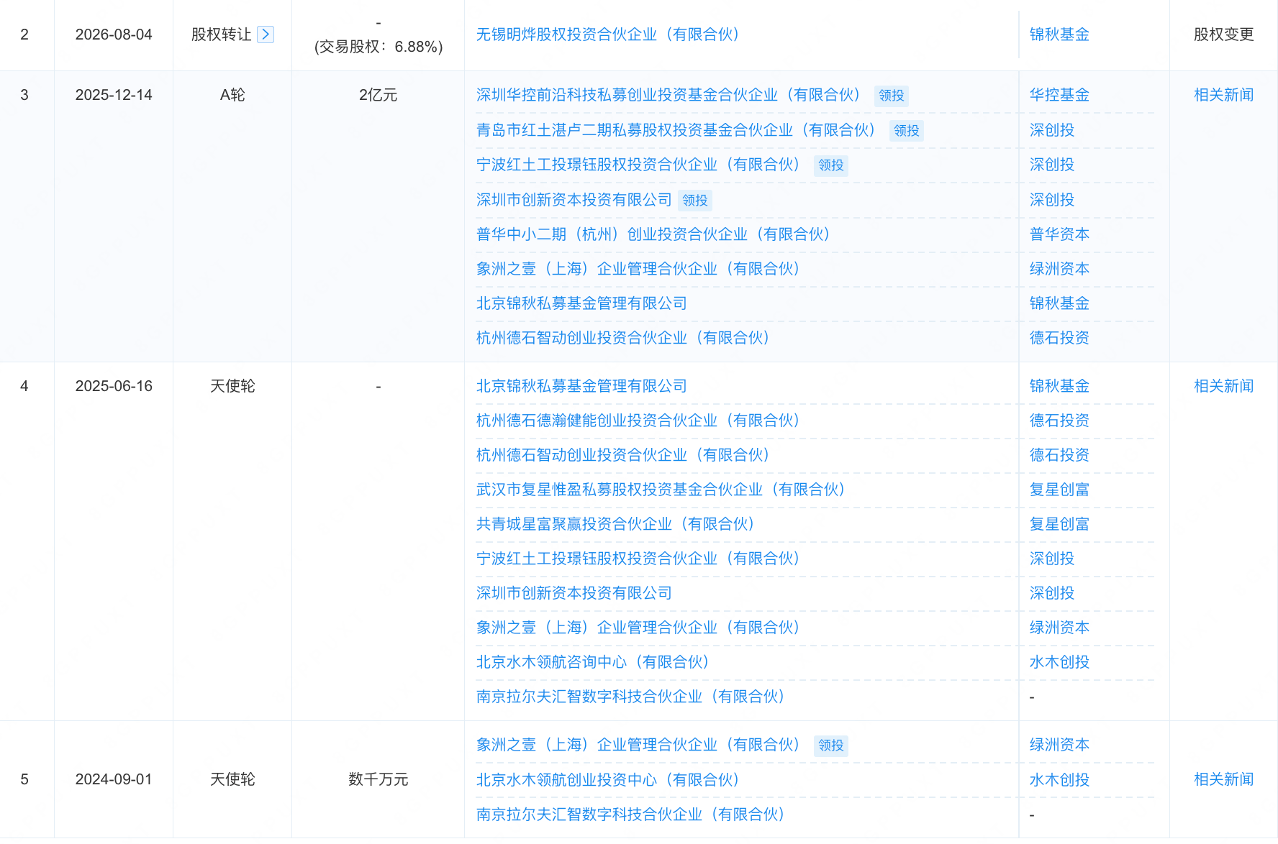Open 相关新闻 for the 2025-06-16 天使轮
The height and width of the screenshot is (844, 1278).
click(x=1223, y=386)
